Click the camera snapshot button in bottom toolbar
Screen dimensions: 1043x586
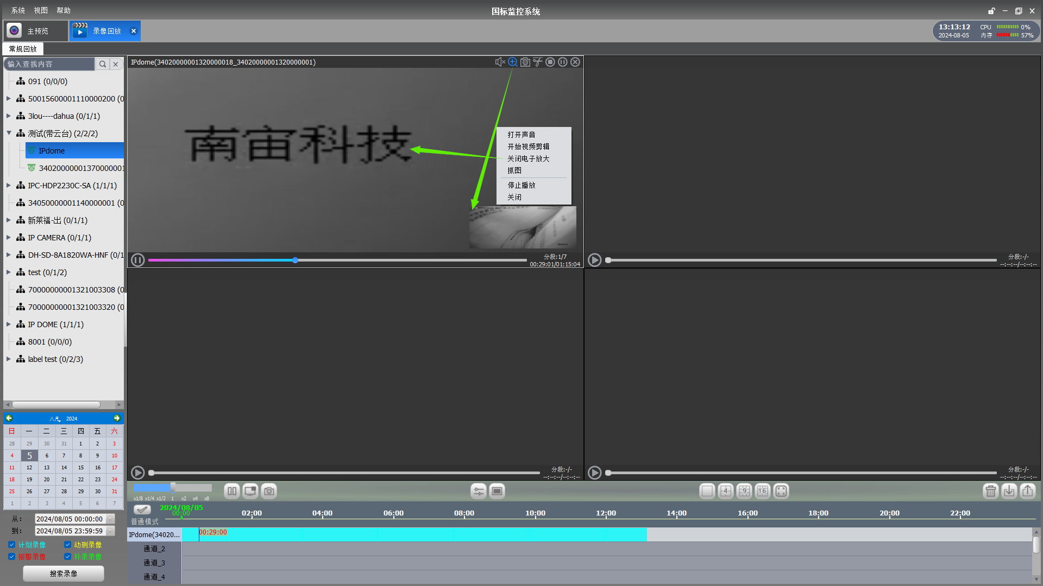coord(269,491)
